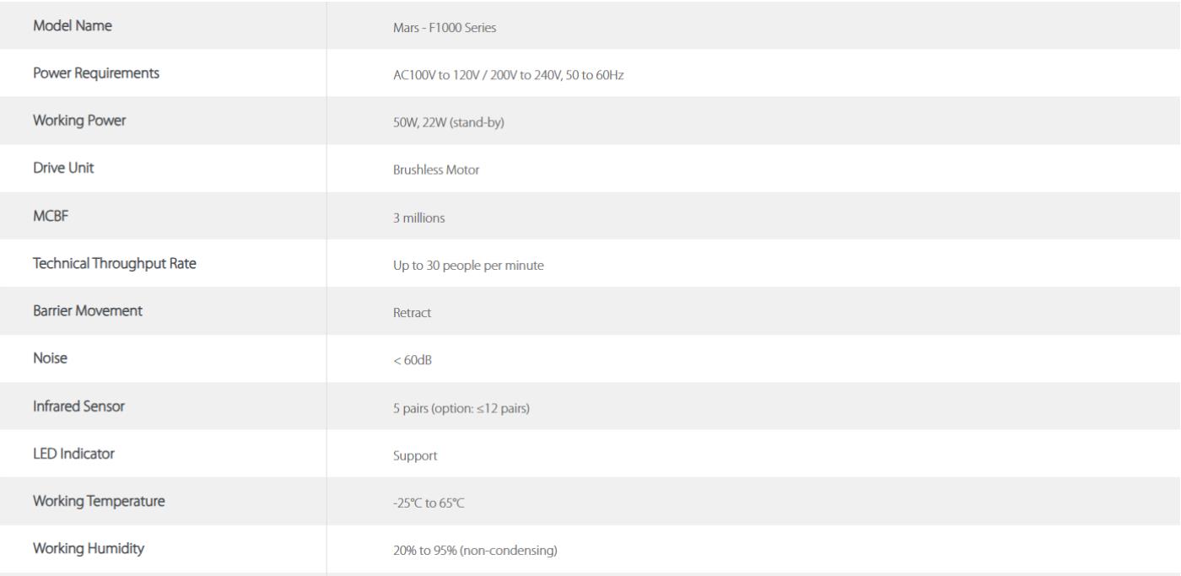
Task: Select Up to 30 people per minute
Action: pos(463,266)
